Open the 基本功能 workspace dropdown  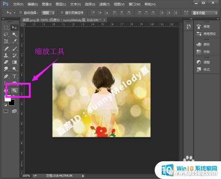pos(204,13)
